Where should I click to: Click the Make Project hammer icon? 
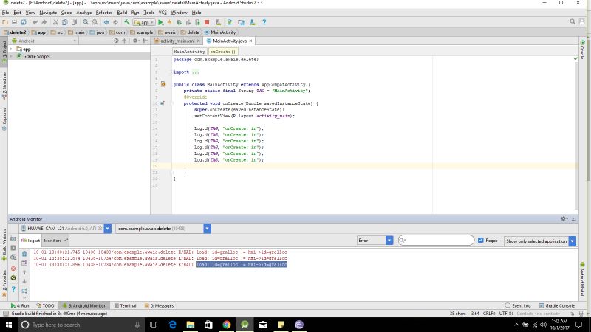tap(127, 22)
